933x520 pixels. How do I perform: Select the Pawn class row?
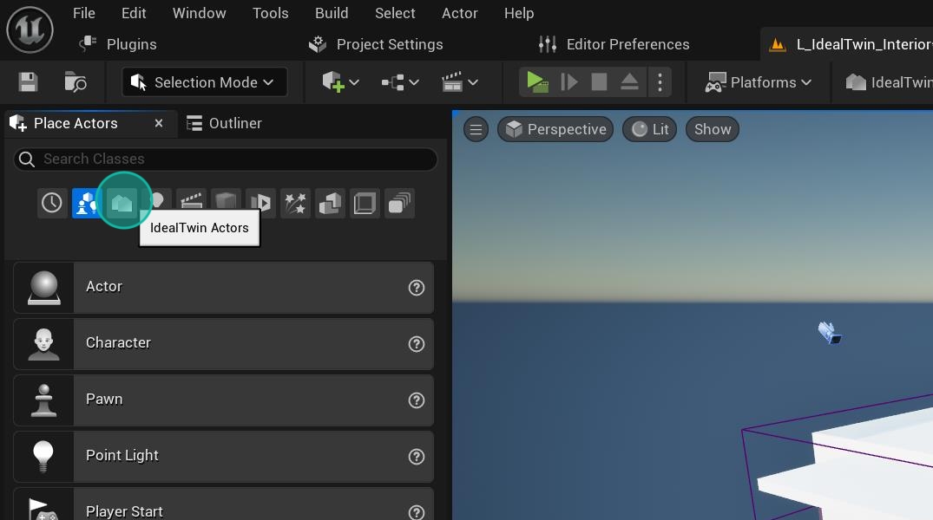(223, 400)
